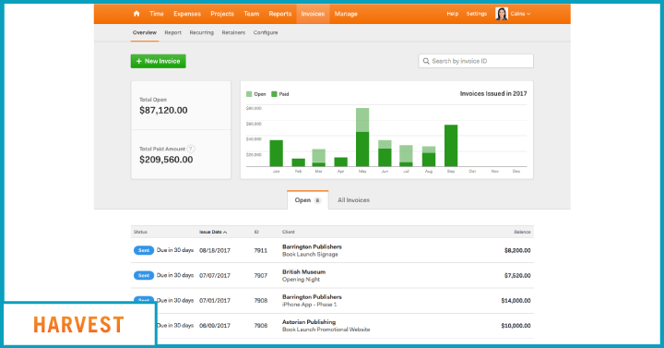Navigate to Projects

222,14
